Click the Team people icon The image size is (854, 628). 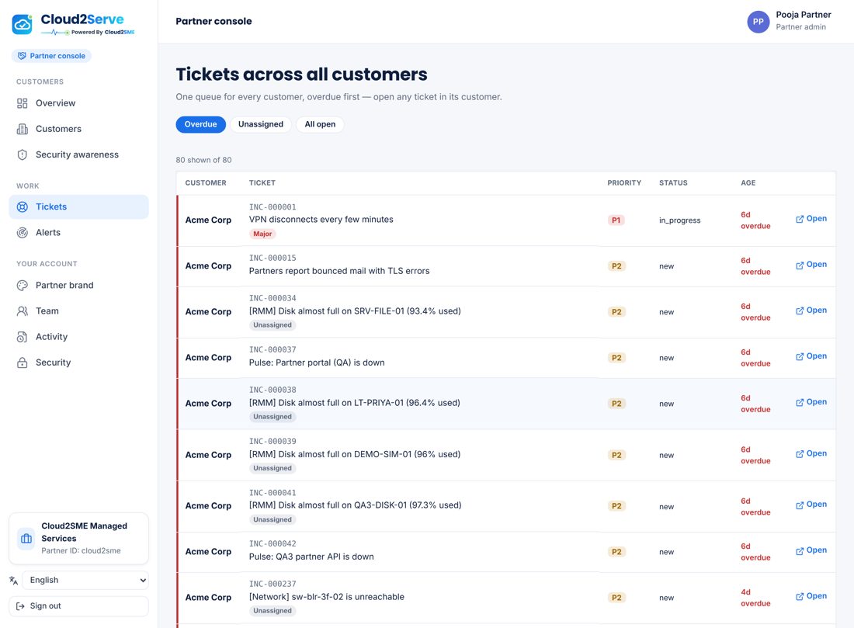[x=23, y=311]
